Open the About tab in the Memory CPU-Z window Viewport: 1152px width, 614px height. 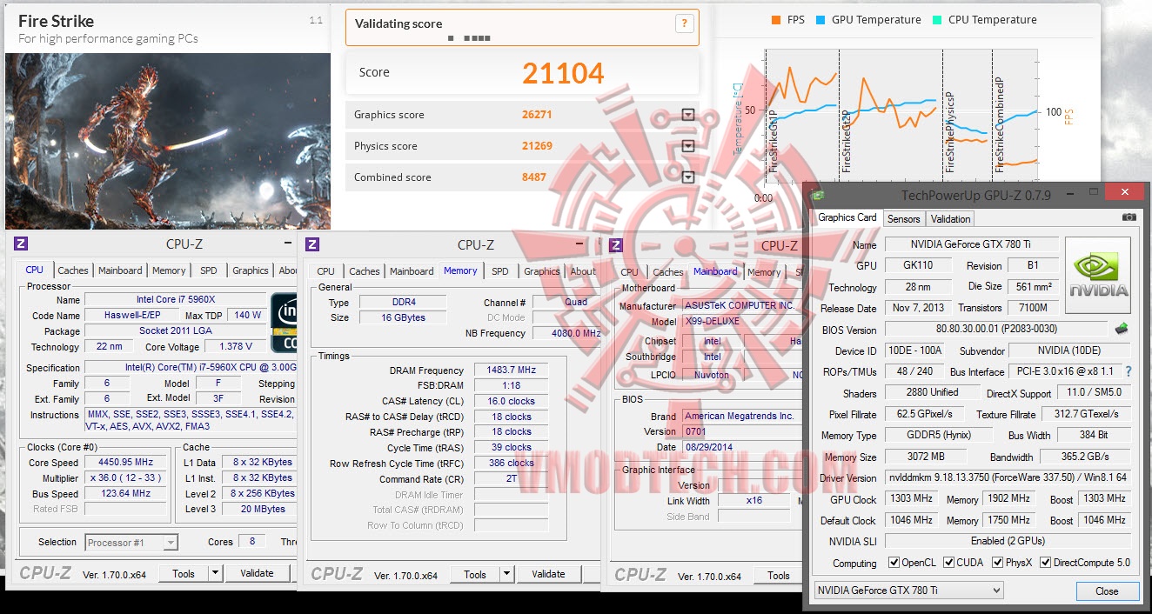click(x=583, y=271)
